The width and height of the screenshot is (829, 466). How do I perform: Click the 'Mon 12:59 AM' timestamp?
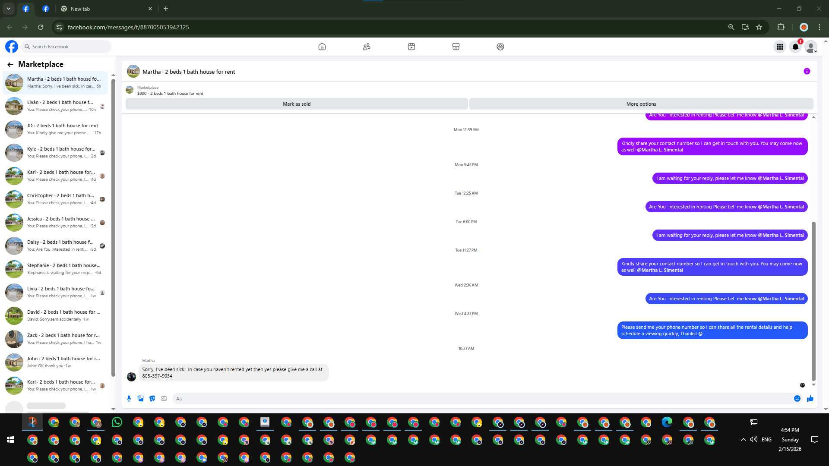pos(466,130)
